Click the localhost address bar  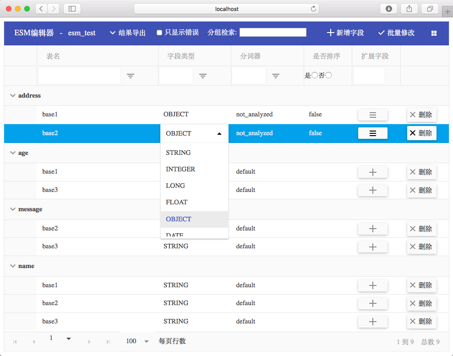click(226, 9)
